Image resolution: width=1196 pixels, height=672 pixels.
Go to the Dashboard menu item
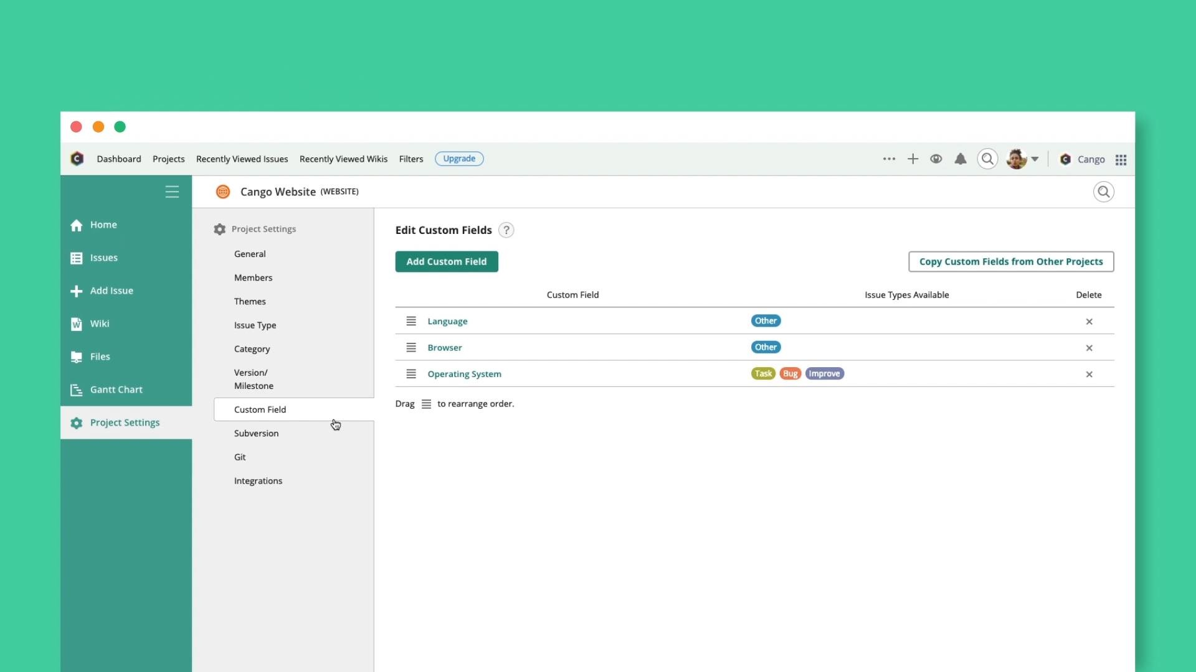(x=118, y=159)
